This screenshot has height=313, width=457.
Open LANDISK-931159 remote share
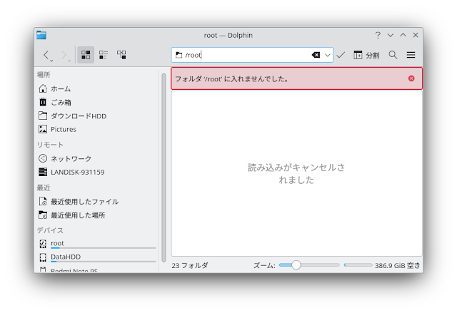pyautogui.click(x=98, y=173)
